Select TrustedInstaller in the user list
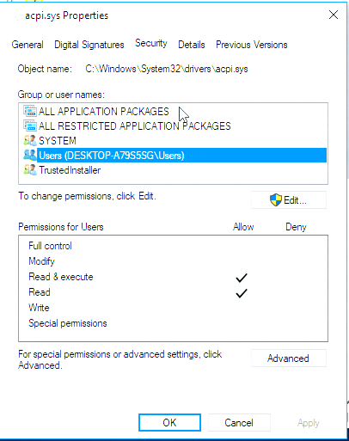This screenshot has width=349, height=441. click(70, 170)
